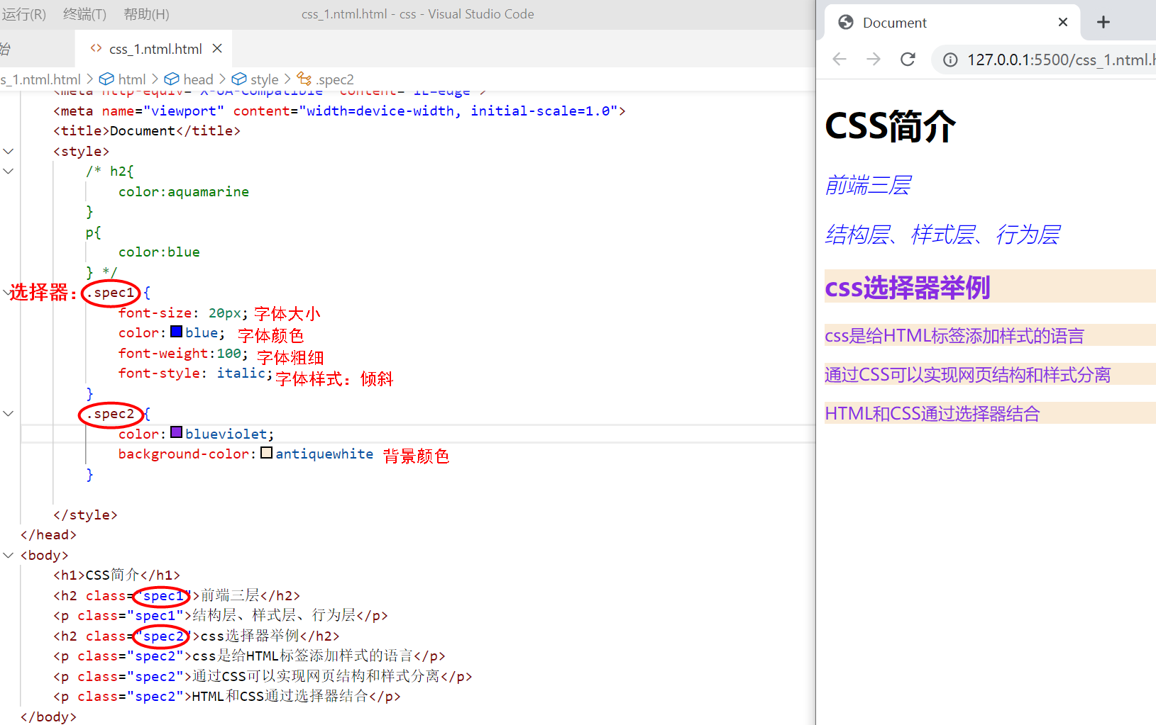Image resolution: width=1156 pixels, height=725 pixels.
Task: Select the style breadcrumb icon
Action: [x=239, y=79]
